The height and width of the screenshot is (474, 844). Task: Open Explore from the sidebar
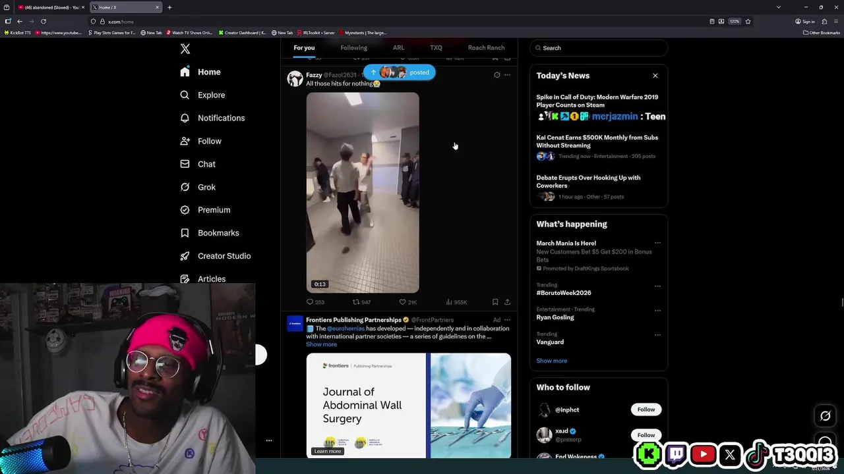pos(202,95)
